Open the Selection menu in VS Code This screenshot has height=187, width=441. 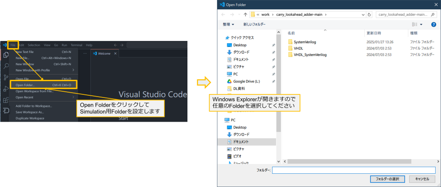click(x=34, y=45)
